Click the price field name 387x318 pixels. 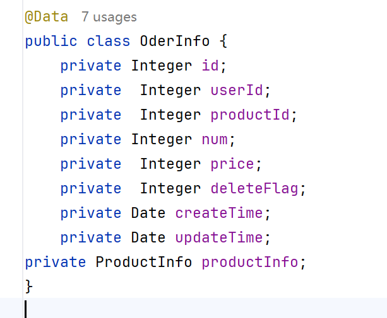(232, 164)
